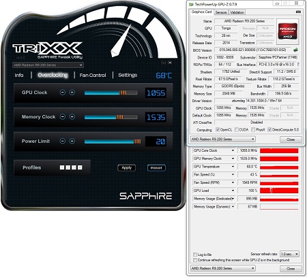Decrease Memory Clock with minus button
The width and height of the screenshot is (307, 277).
click(x=63, y=116)
